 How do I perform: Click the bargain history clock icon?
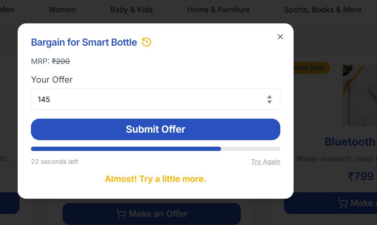pyautogui.click(x=147, y=42)
